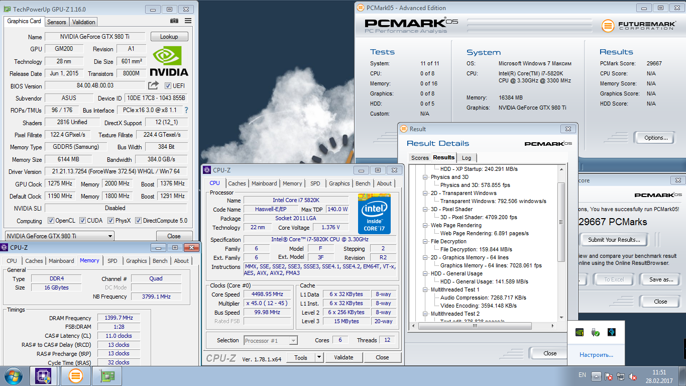The height and width of the screenshot is (386, 686).
Task: Click the Result window title icon
Action: click(x=404, y=129)
